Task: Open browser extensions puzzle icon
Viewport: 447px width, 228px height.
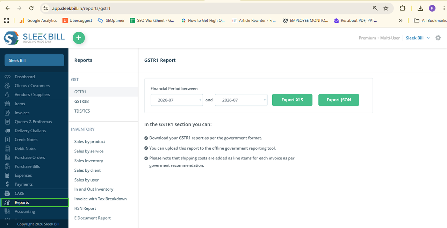Action: click(x=403, y=8)
